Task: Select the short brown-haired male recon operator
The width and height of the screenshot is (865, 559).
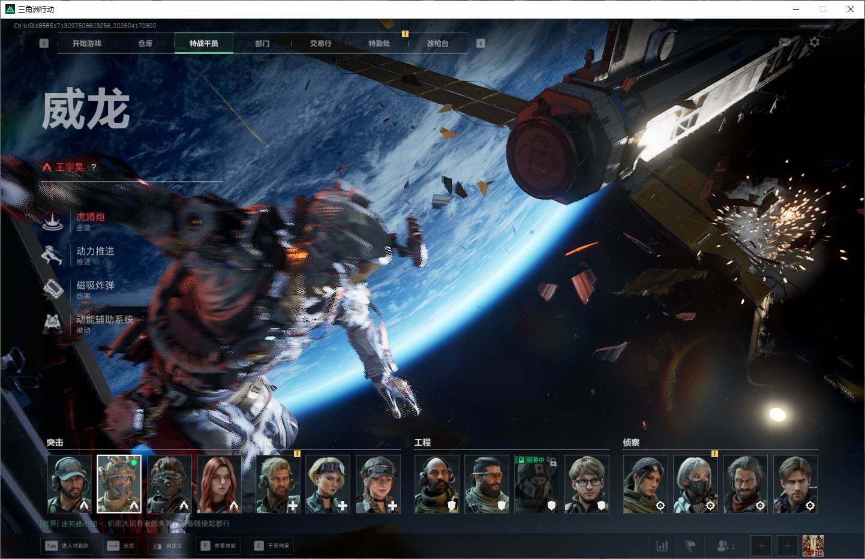Action: point(795,484)
